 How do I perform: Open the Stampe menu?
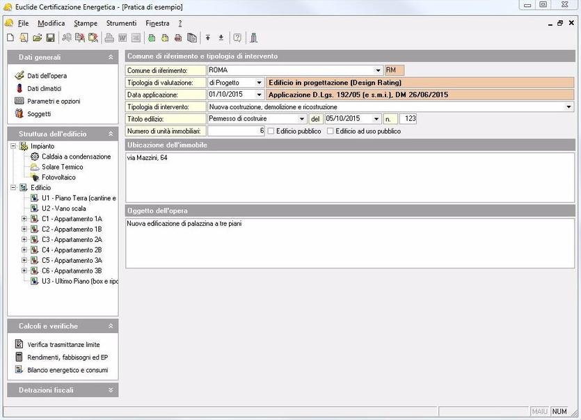coord(86,23)
